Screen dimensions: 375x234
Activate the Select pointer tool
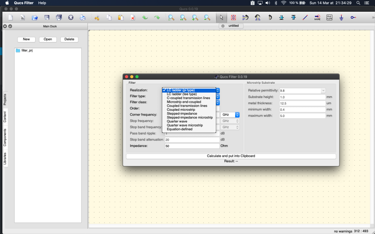coord(222,18)
